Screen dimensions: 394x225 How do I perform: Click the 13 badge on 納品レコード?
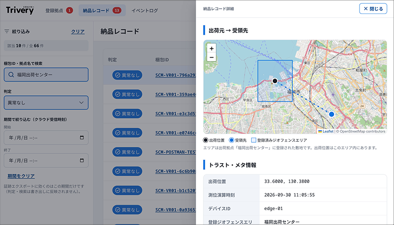tap(117, 11)
